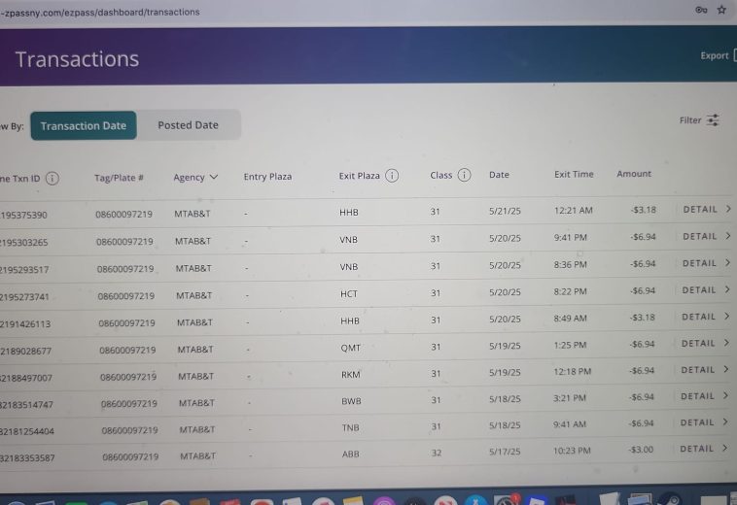Click the Filter sliders icon
Screen dimensions: 737x505
pyautogui.click(x=713, y=120)
